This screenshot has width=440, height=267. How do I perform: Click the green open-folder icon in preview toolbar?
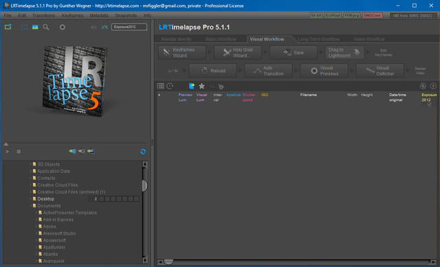click(x=8, y=27)
